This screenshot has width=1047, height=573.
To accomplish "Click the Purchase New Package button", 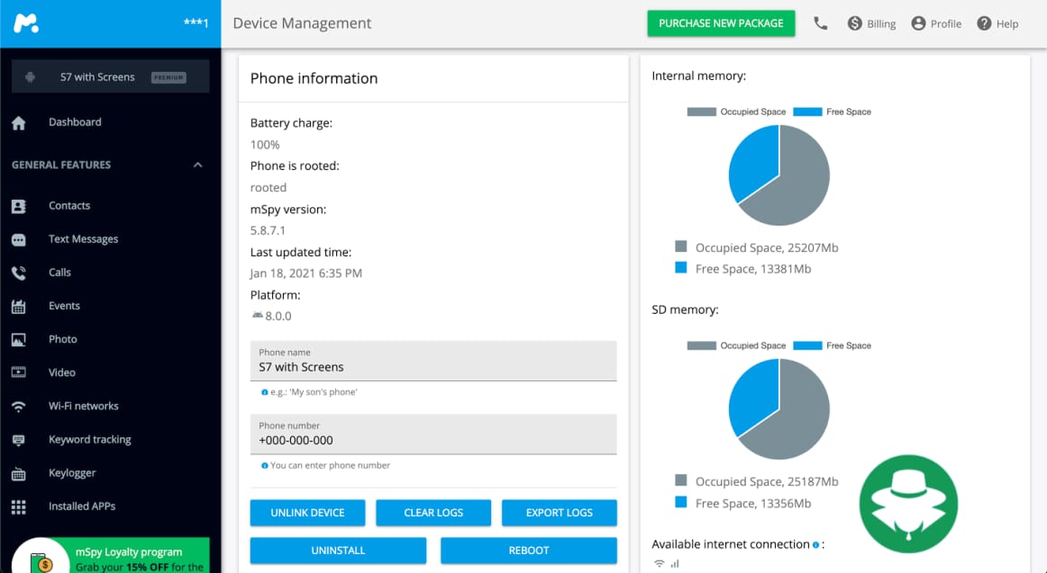I will (721, 23).
